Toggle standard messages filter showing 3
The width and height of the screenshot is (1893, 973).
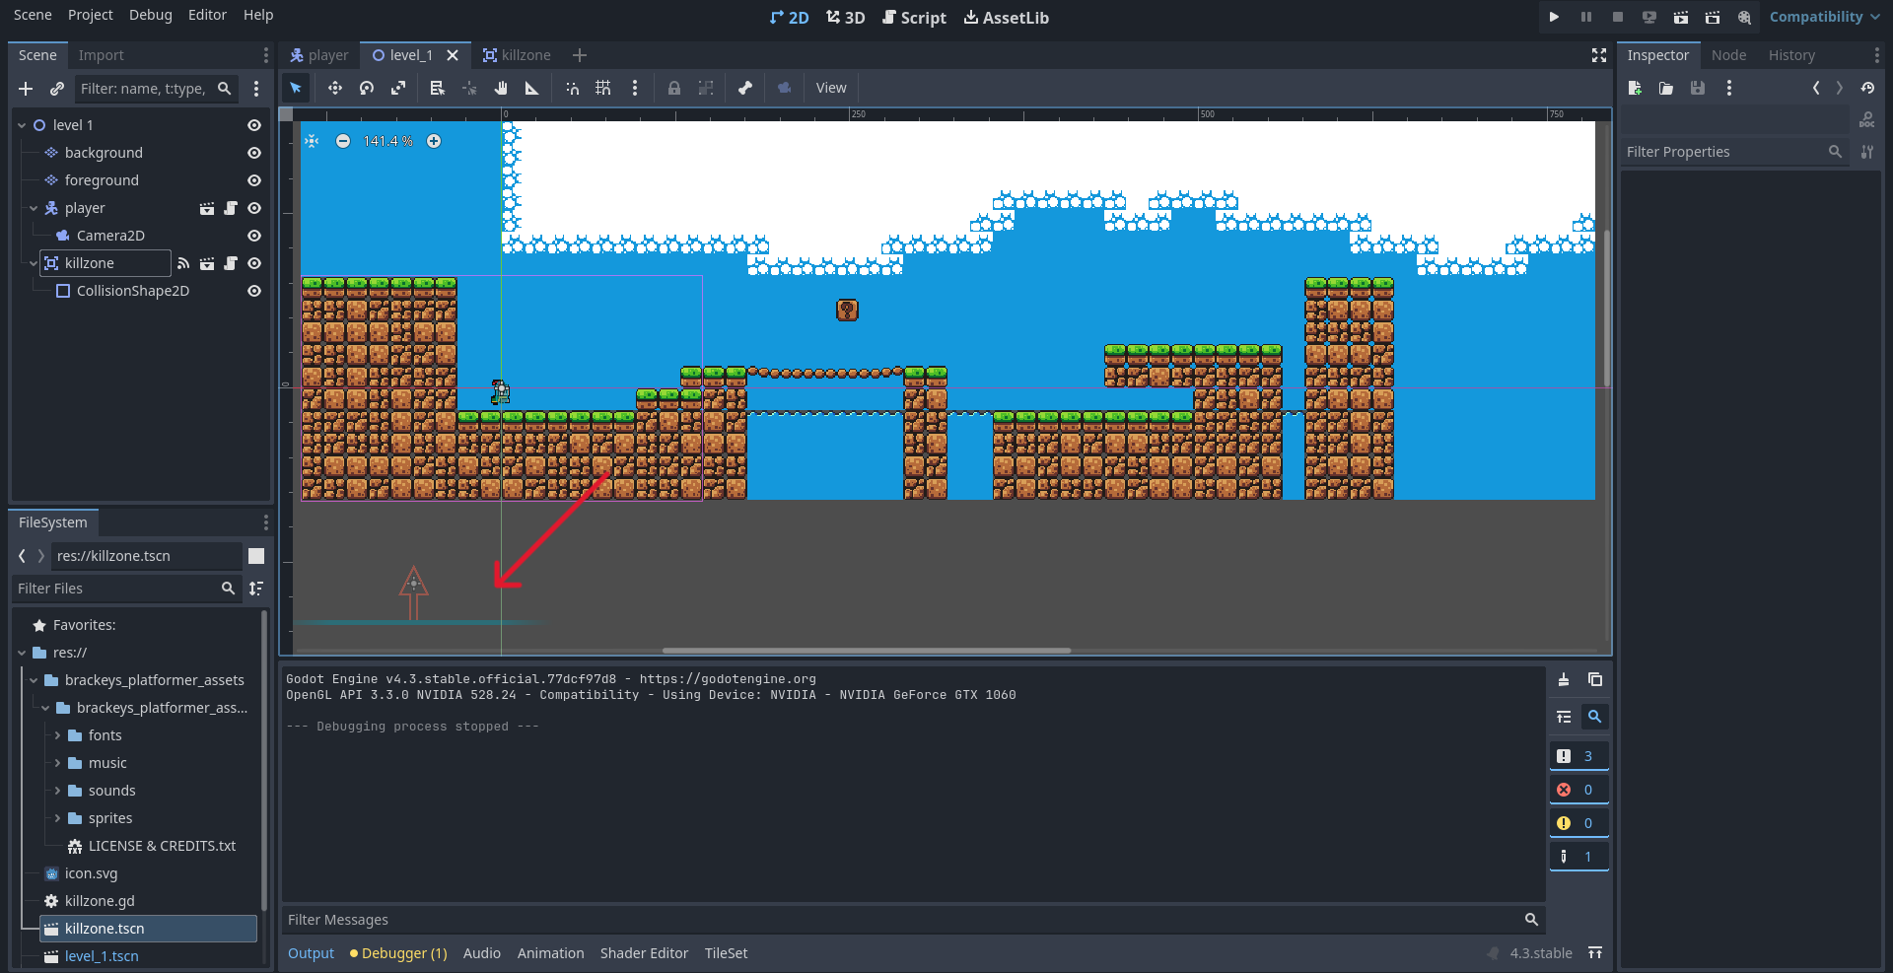click(1578, 756)
